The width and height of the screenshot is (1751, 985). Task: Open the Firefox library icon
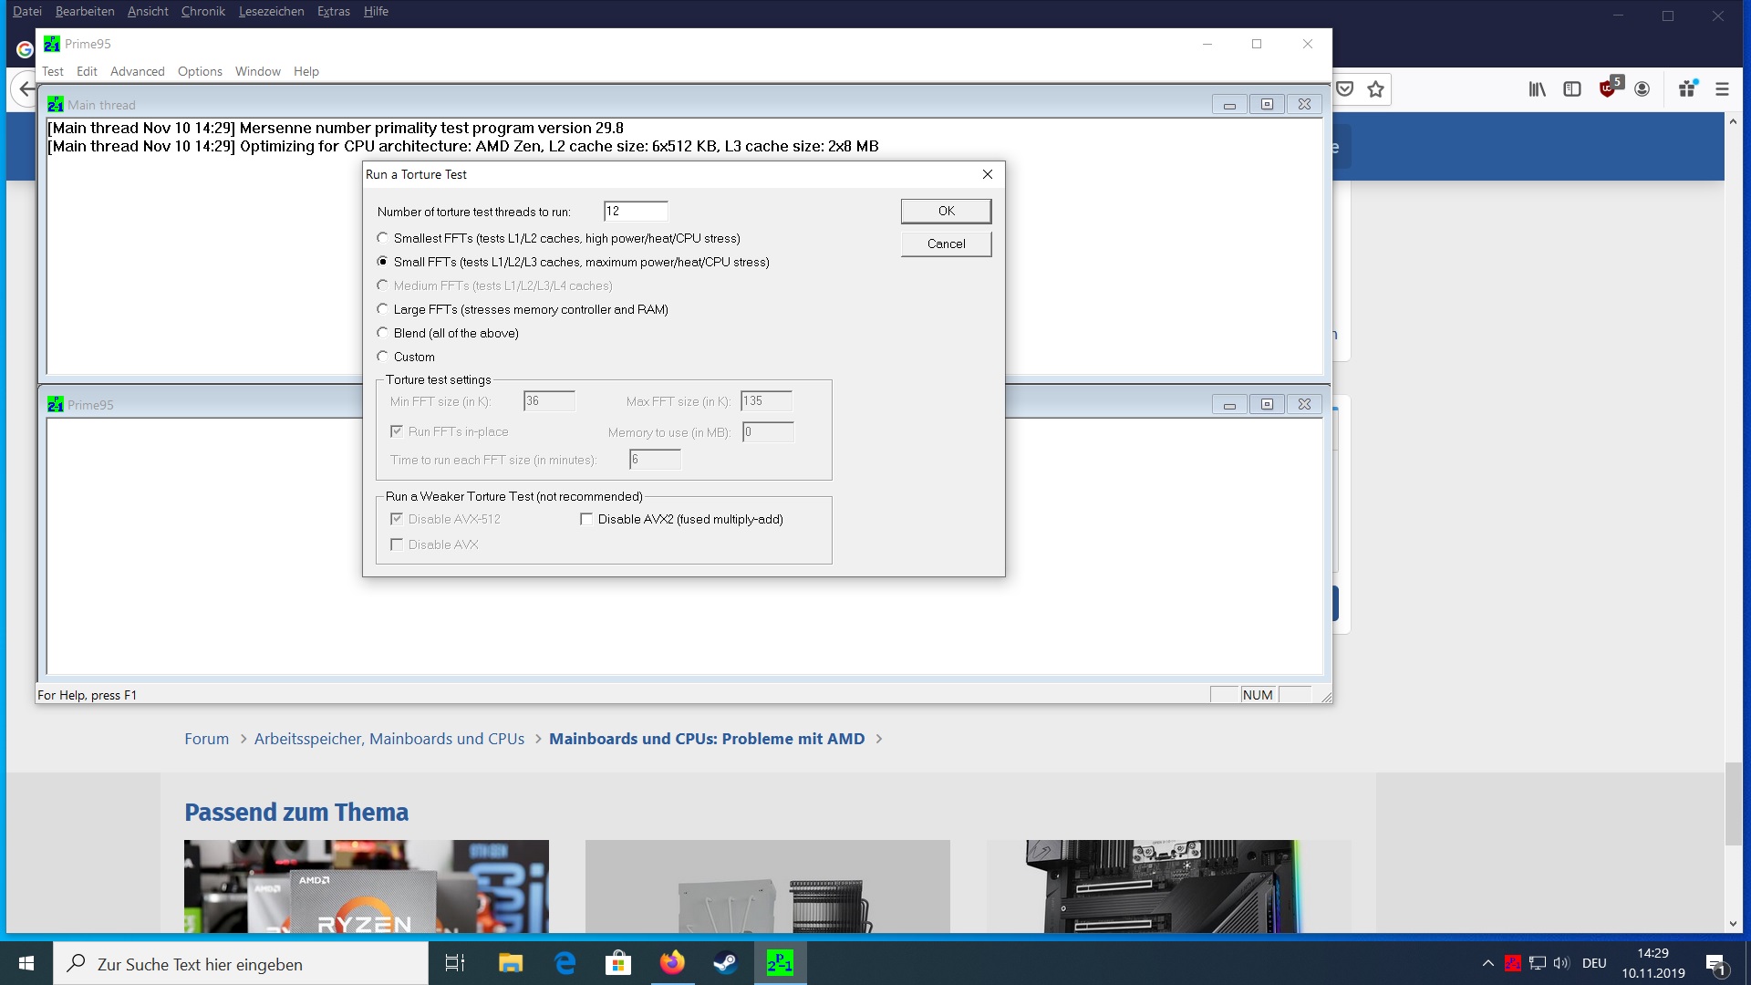tap(1538, 89)
